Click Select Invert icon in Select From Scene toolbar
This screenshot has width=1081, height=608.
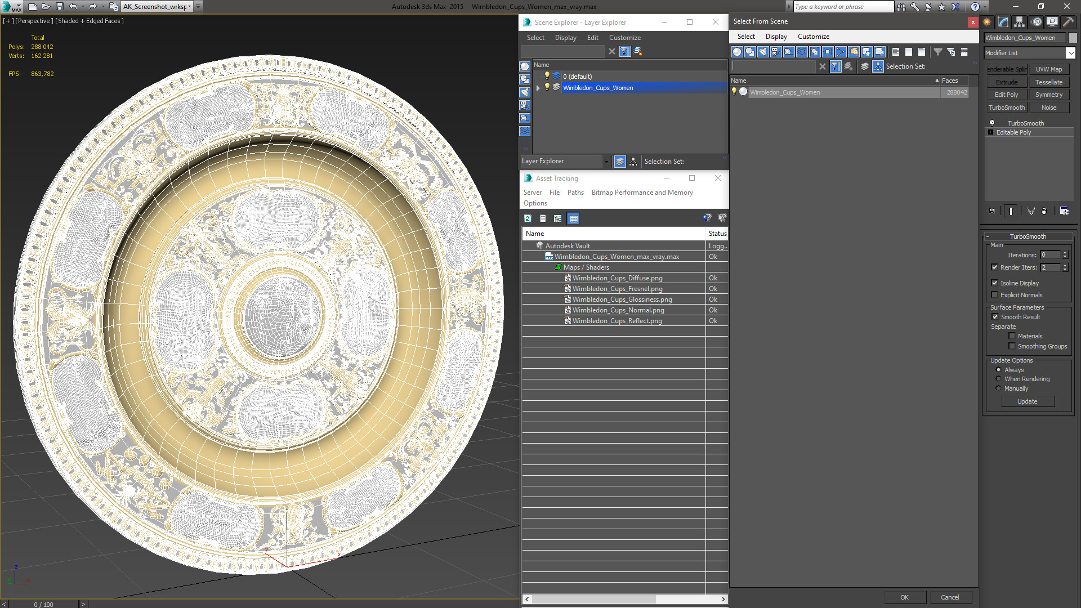[x=922, y=52]
